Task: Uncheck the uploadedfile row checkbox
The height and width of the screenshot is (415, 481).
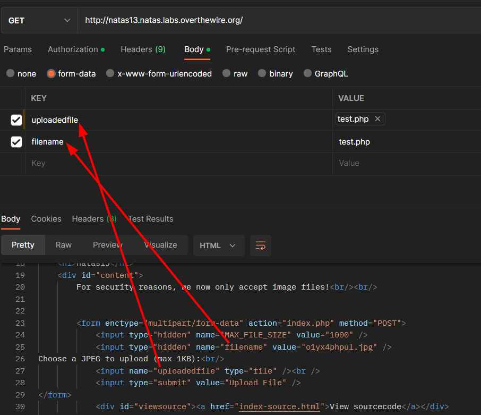Action: [16, 120]
